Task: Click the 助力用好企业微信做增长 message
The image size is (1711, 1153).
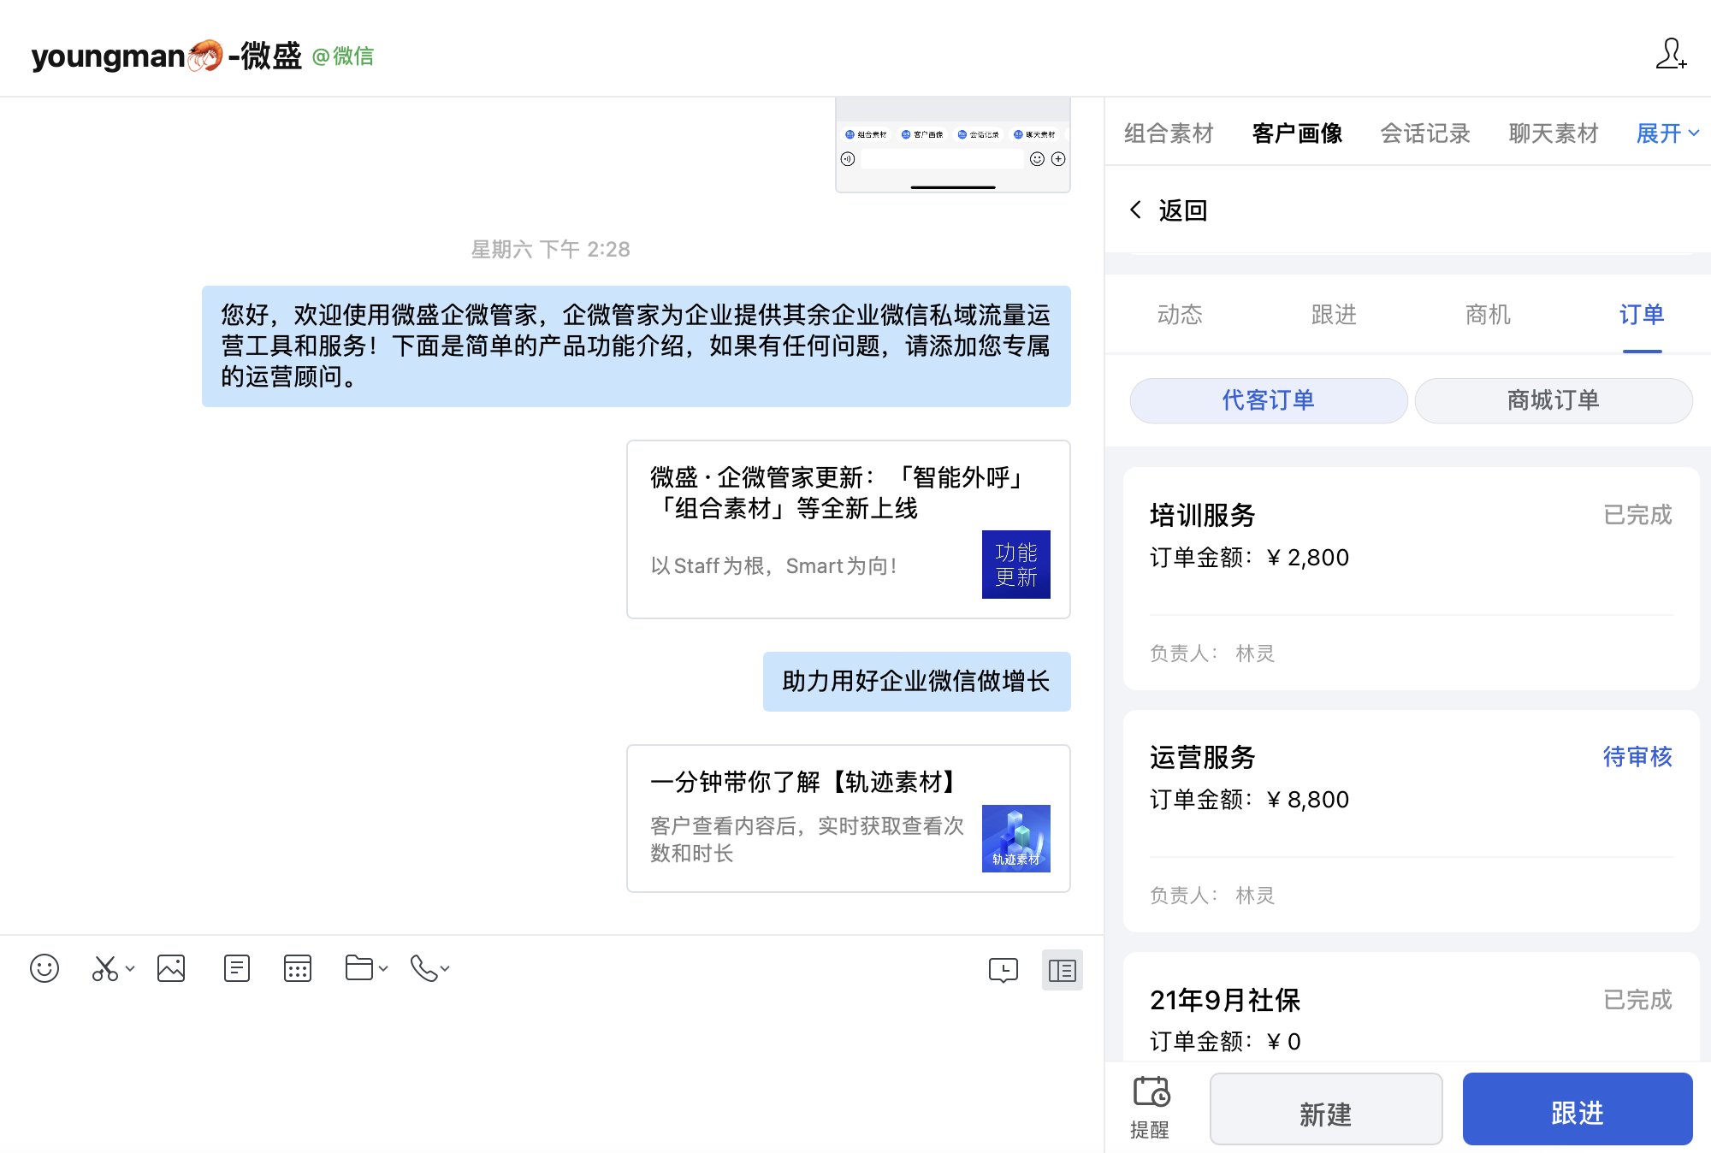Action: (917, 682)
